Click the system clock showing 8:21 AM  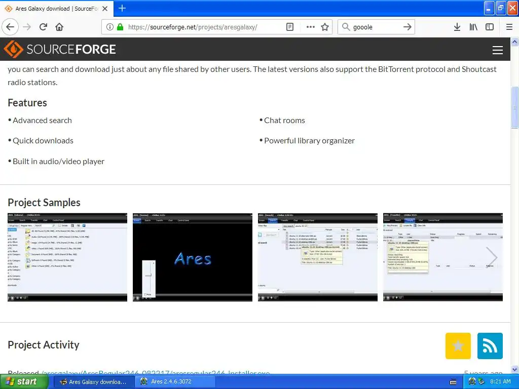coord(500,381)
